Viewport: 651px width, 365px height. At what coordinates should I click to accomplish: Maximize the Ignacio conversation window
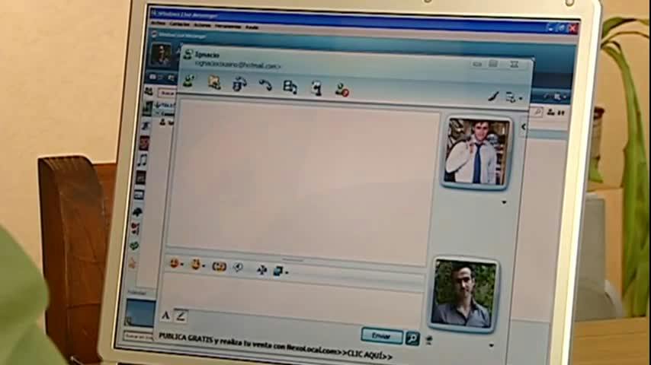click(492, 64)
